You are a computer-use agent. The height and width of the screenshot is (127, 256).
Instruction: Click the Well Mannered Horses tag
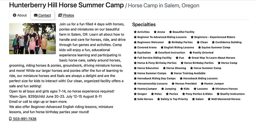coord(226,99)
